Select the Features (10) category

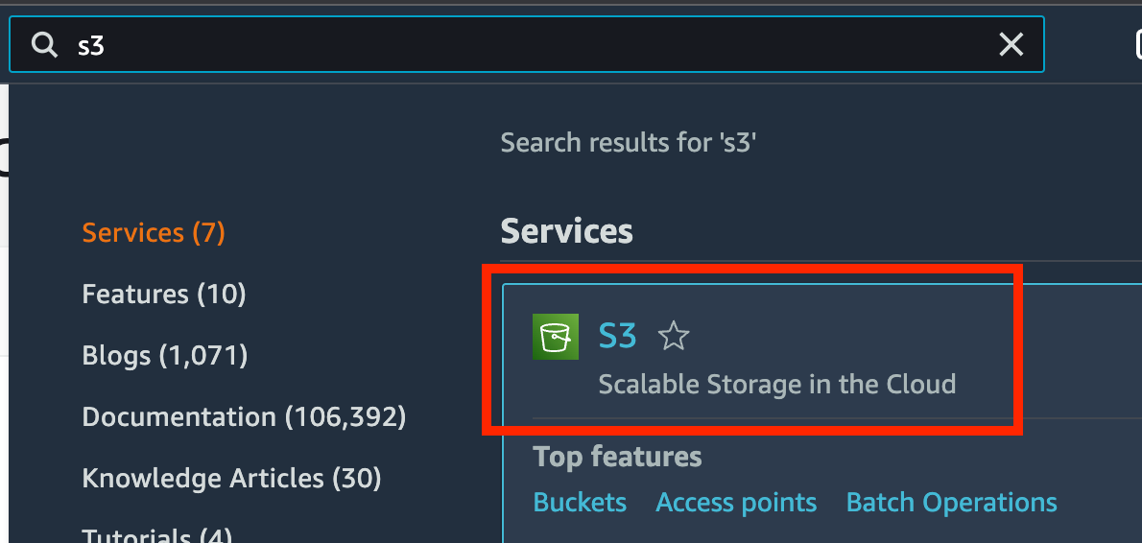click(164, 295)
